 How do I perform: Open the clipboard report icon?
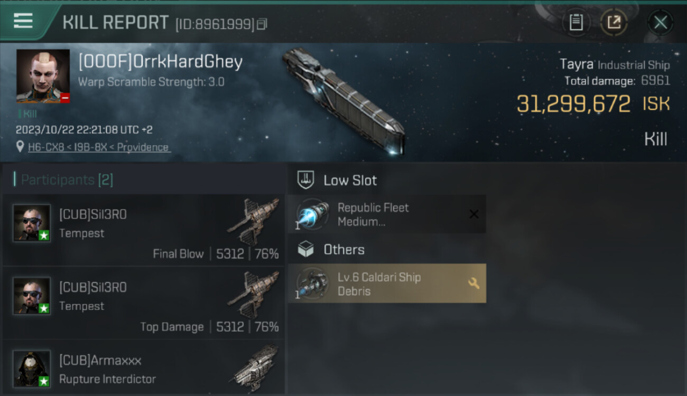coord(576,23)
